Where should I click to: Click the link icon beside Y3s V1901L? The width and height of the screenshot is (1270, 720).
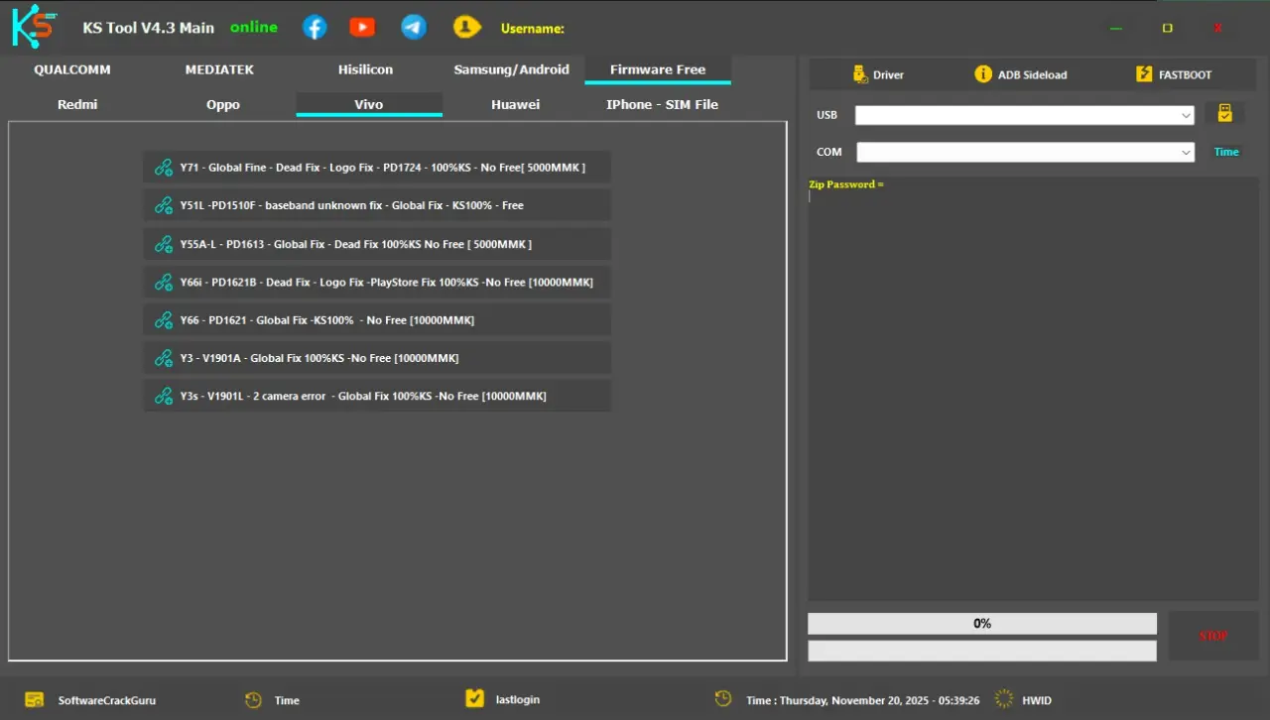tap(164, 396)
